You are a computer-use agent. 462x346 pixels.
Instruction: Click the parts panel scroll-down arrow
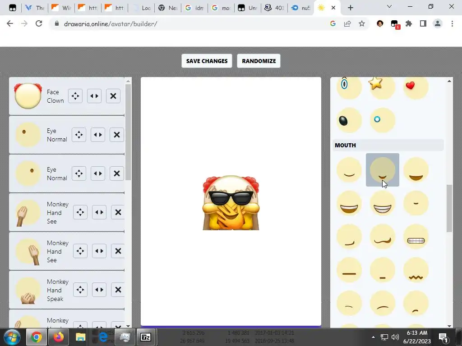pos(449,326)
